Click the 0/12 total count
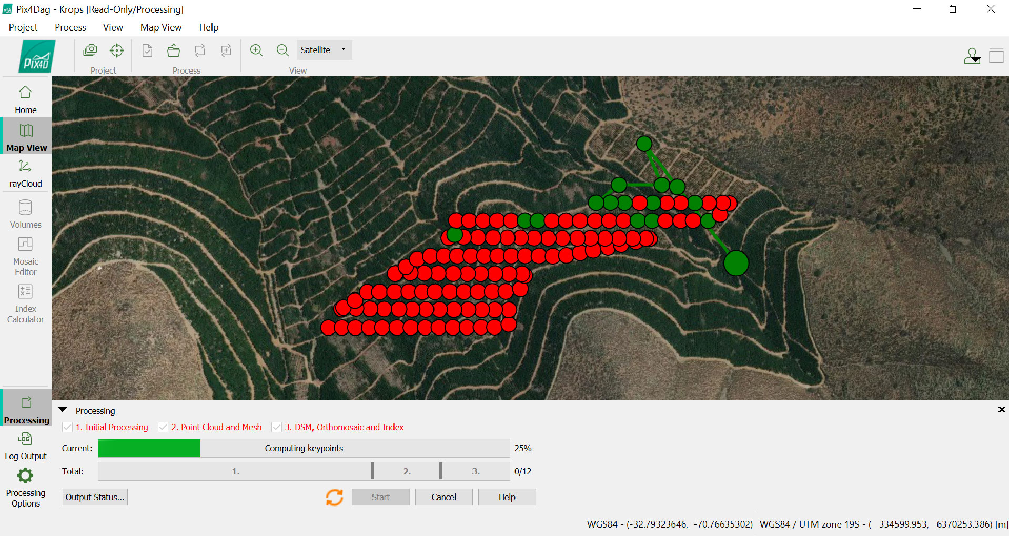Viewport: 1009px width, 536px height. (x=523, y=471)
